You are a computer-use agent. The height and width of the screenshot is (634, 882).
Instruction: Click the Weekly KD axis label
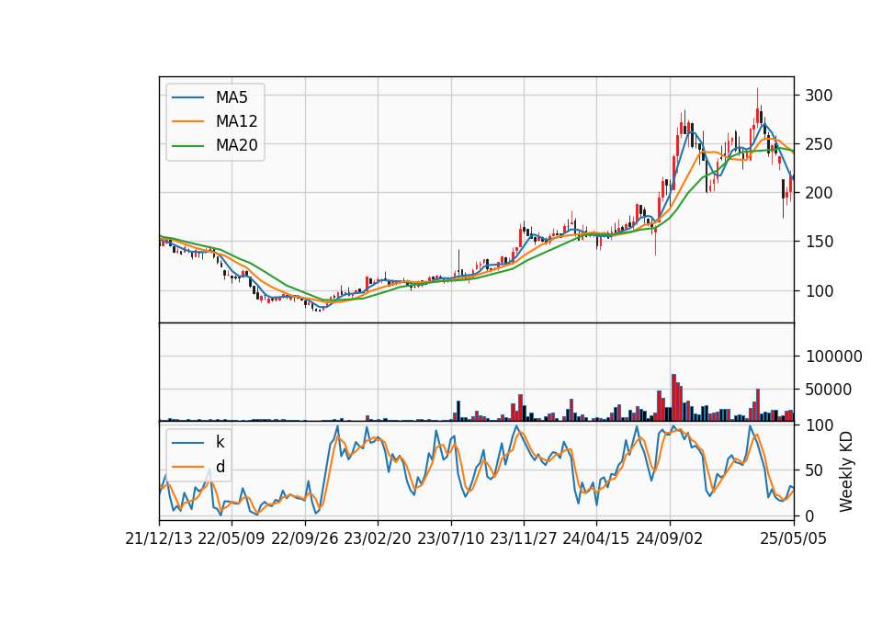845,471
